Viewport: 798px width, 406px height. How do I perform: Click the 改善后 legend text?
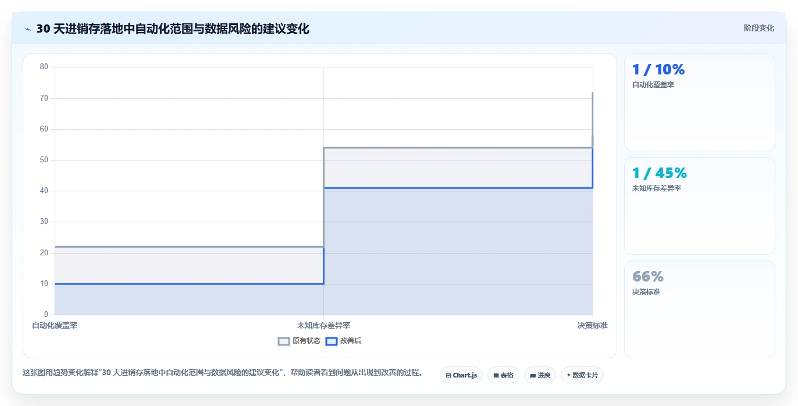pyautogui.click(x=351, y=341)
